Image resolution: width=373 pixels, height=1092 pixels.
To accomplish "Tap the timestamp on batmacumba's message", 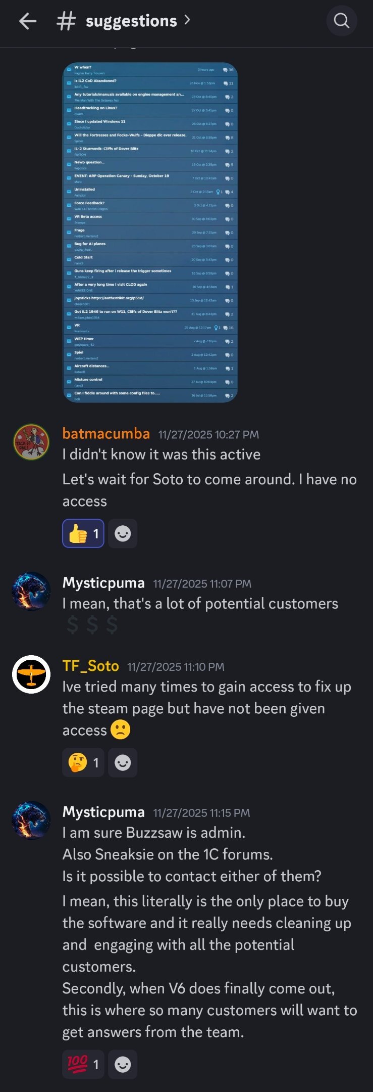I will click(x=208, y=434).
